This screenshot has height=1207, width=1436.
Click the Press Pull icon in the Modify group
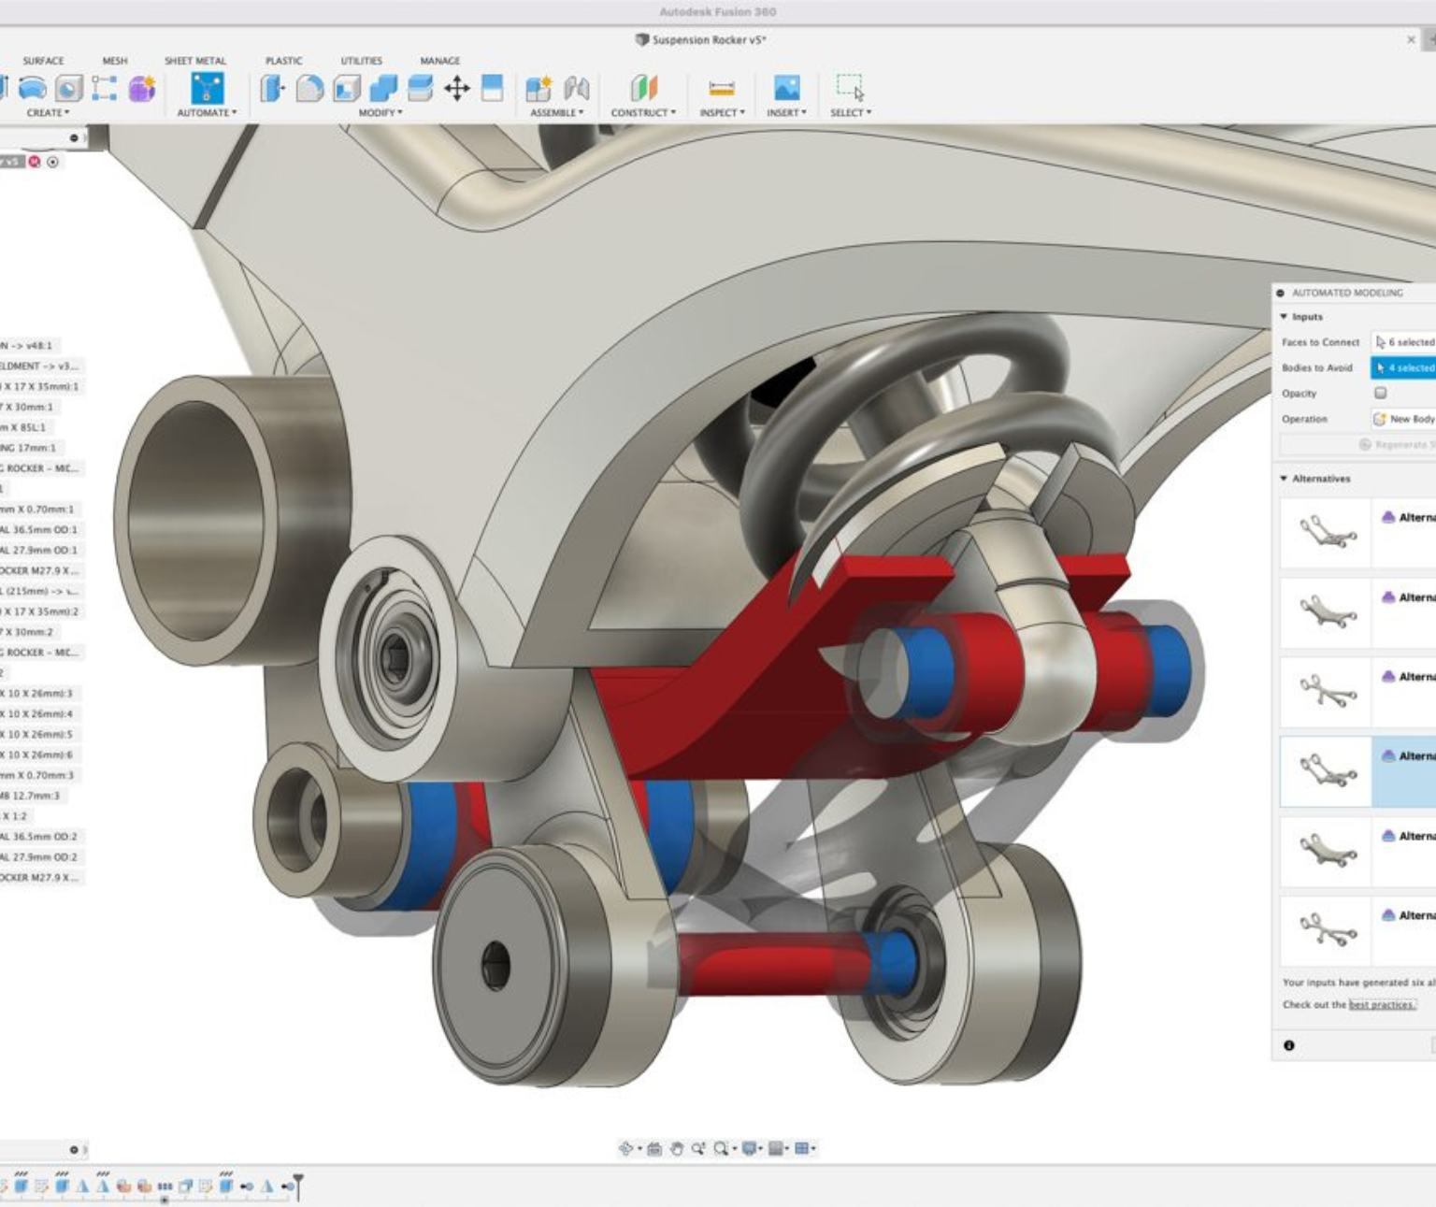(x=273, y=89)
